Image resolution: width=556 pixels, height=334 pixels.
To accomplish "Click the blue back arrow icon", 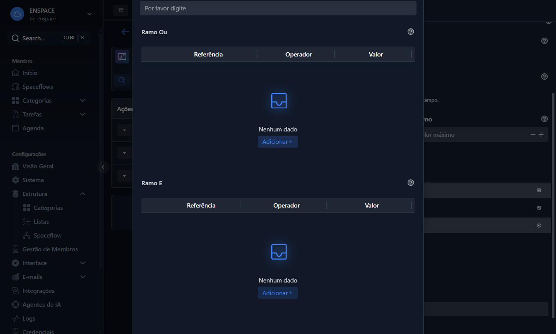I will point(125,32).
